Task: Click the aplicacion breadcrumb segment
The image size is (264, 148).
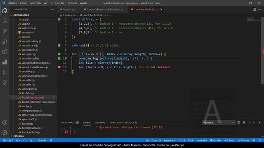Action: click(71, 15)
